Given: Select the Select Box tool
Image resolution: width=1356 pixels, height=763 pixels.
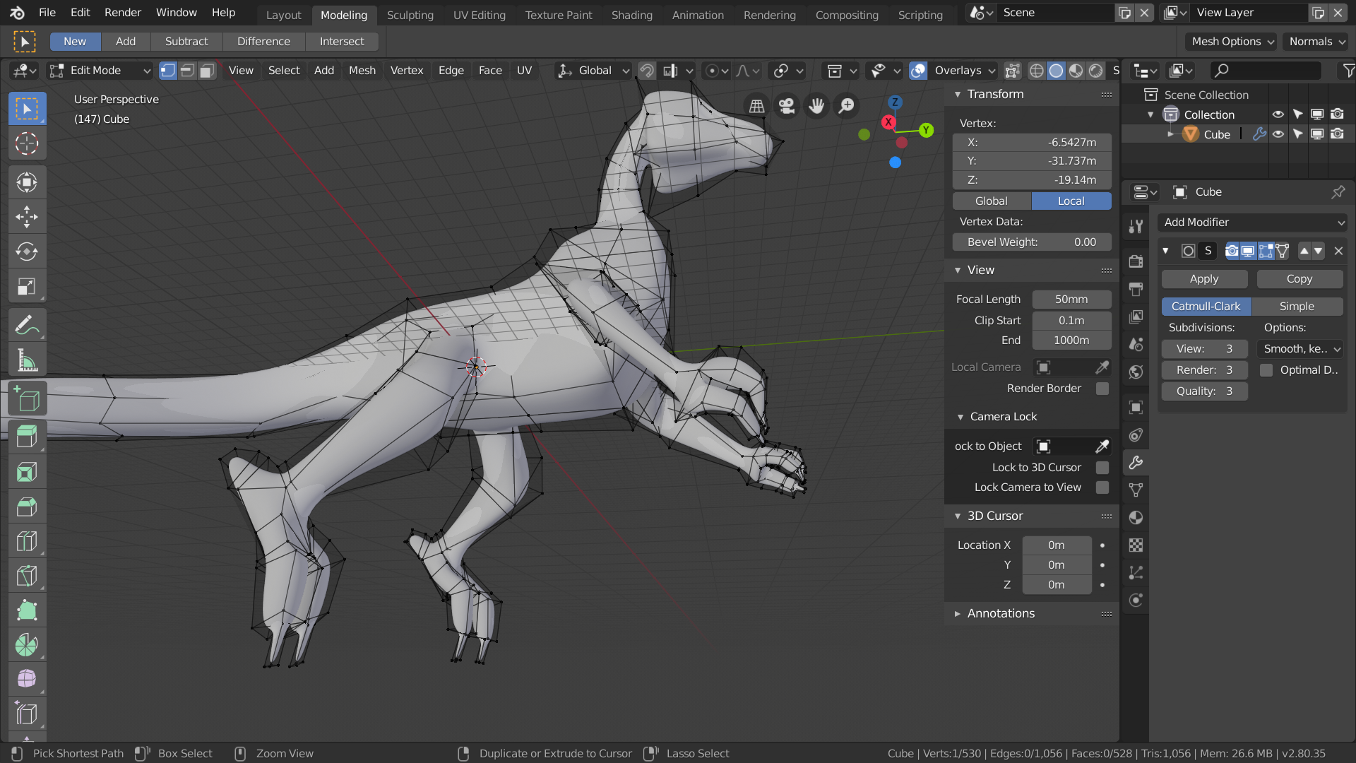Looking at the screenshot, I should tap(27, 109).
